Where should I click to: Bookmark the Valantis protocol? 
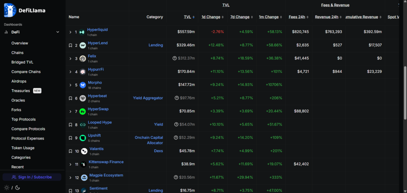click(70, 151)
